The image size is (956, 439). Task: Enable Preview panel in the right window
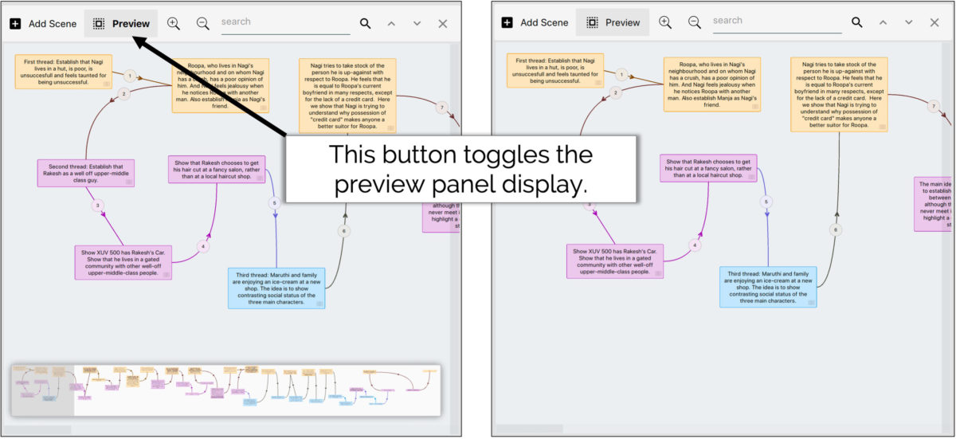tap(613, 23)
